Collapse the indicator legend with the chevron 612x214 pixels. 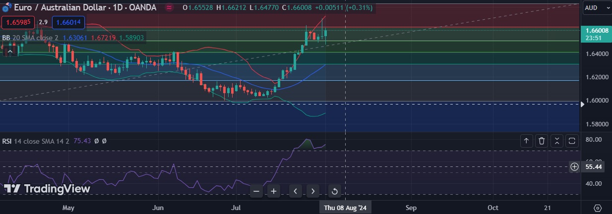coord(10,51)
